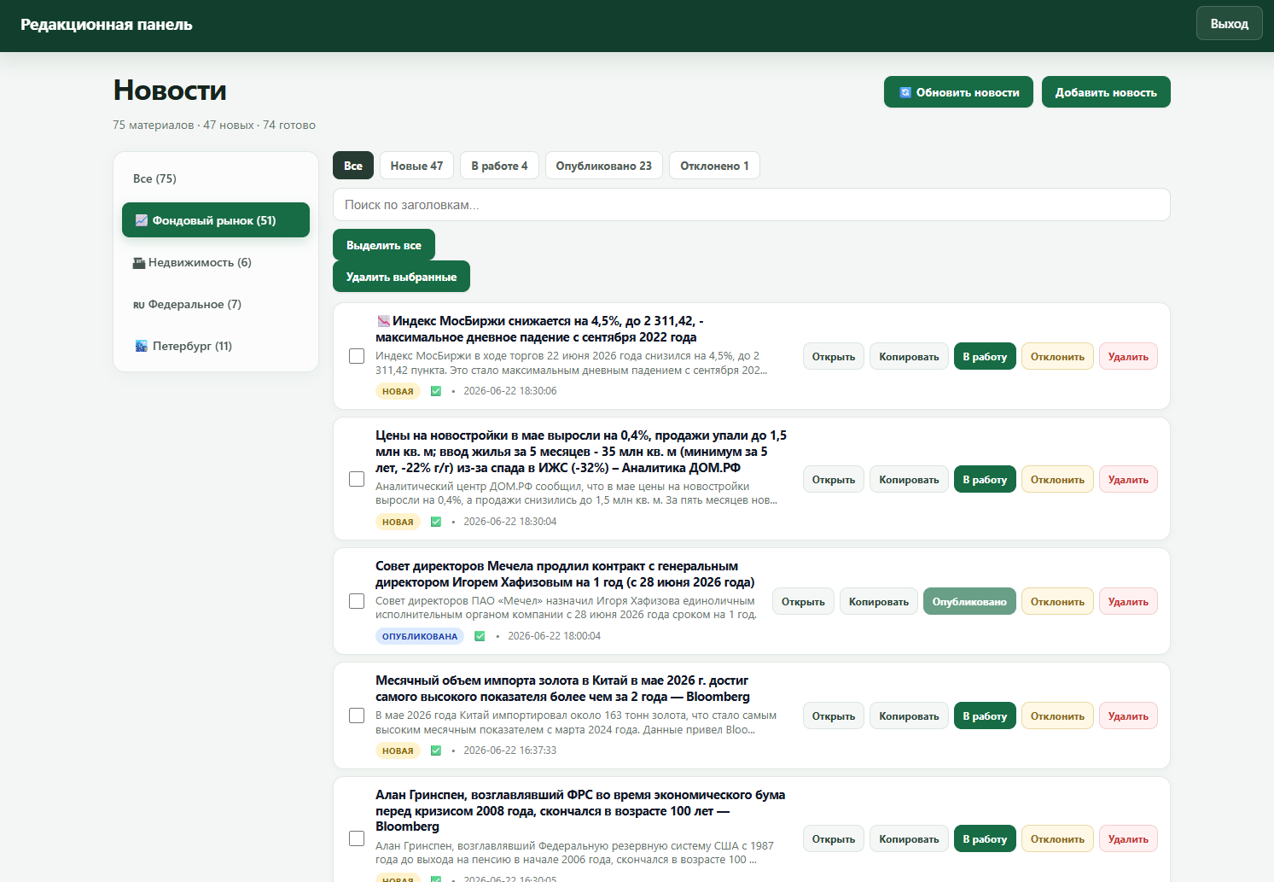
Task: Select checkbox of Совет директоров Мечела item
Action: pyautogui.click(x=357, y=601)
